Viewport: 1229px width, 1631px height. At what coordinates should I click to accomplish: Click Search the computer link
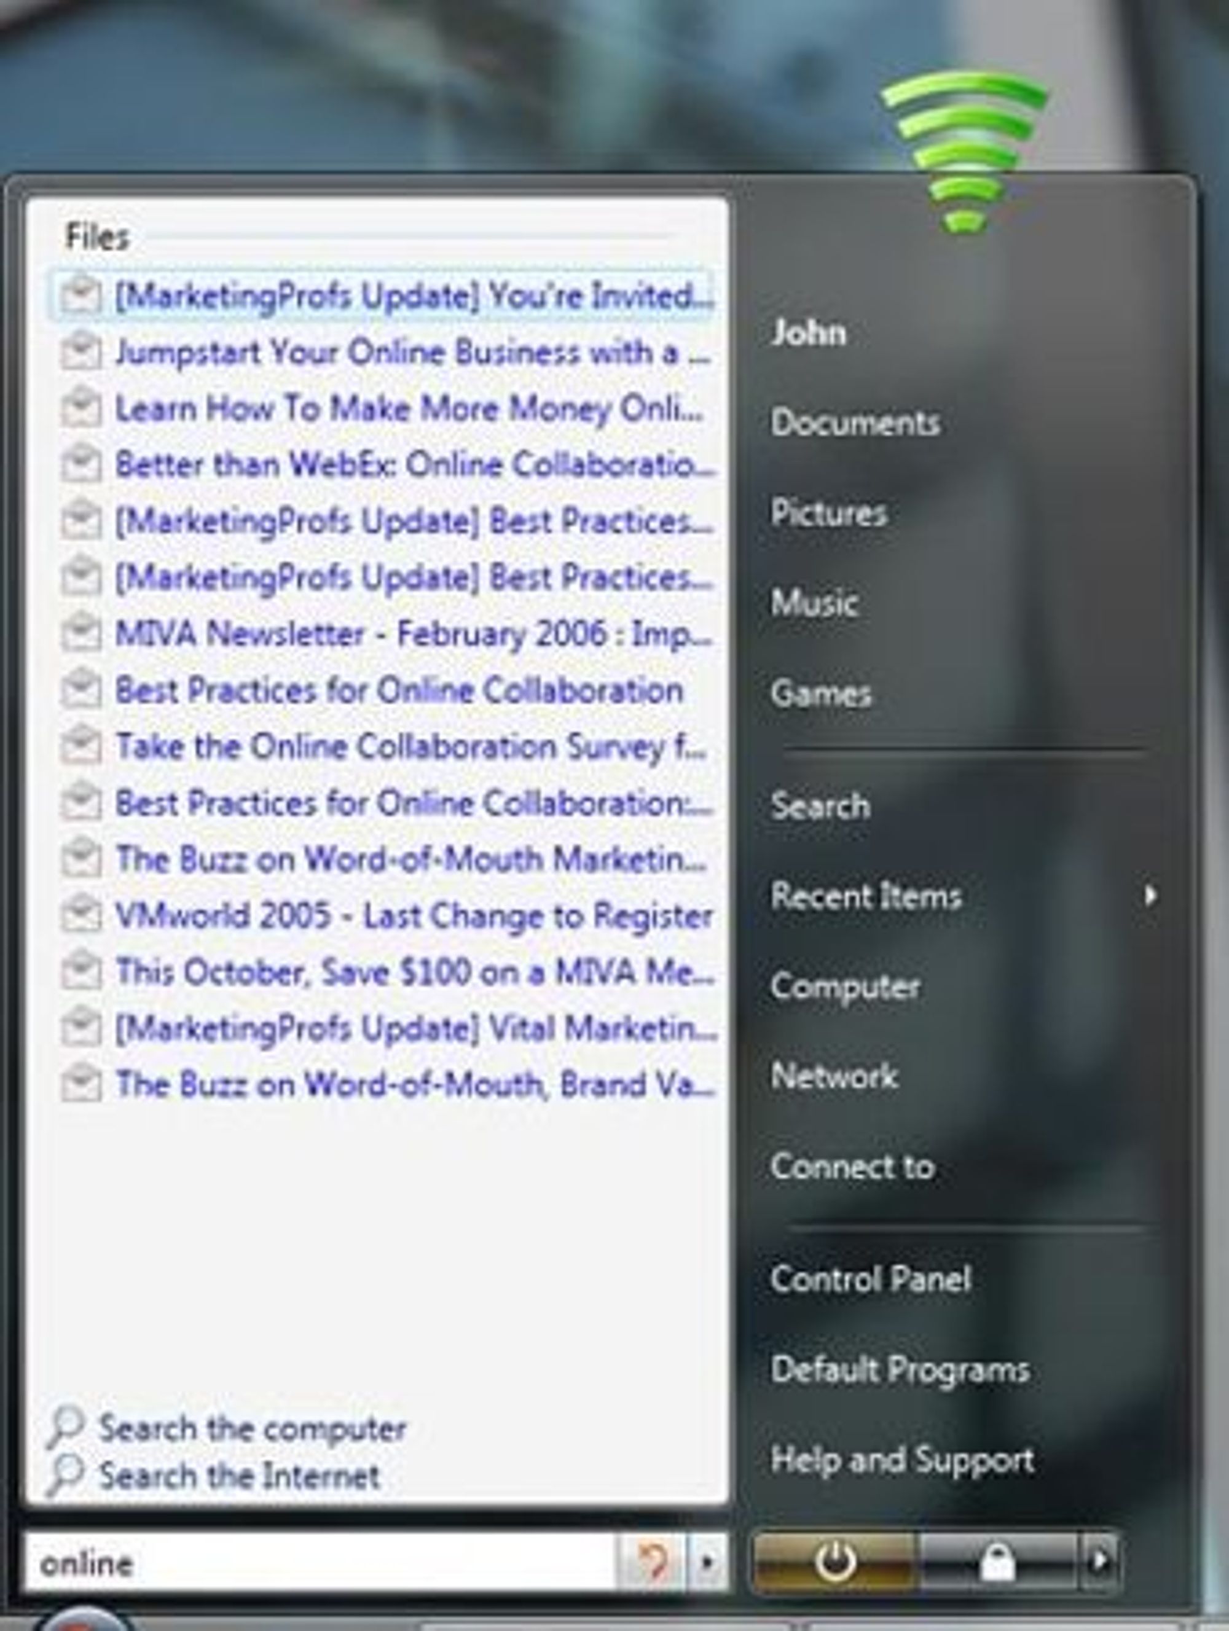pos(253,1428)
